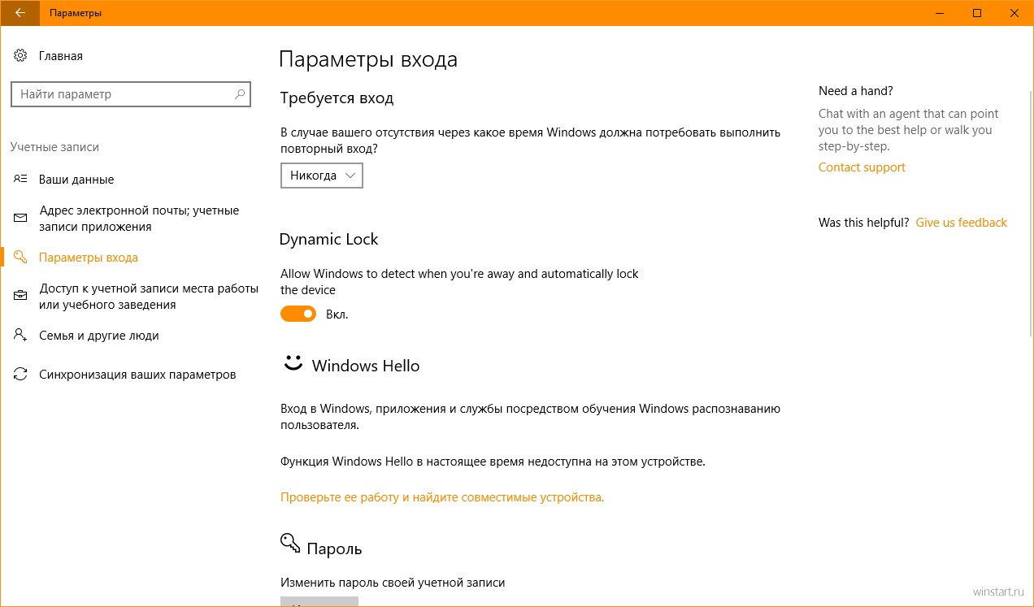Click the chevron arrow in Никогда combo box
Image resolution: width=1034 pixels, height=607 pixels.
pyautogui.click(x=350, y=176)
